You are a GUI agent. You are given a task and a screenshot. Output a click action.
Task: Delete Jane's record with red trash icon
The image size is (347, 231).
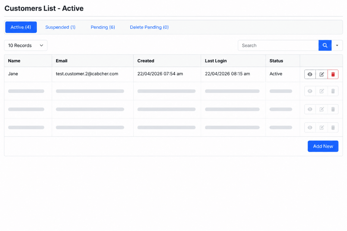tap(333, 74)
